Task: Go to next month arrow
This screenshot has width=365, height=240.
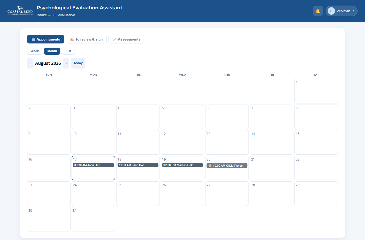Action: (66, 63)
